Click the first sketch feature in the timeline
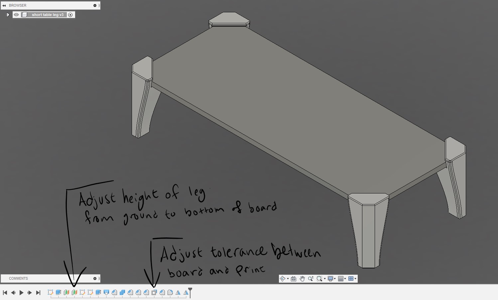The image size is (498, 300). coord(51,292)
